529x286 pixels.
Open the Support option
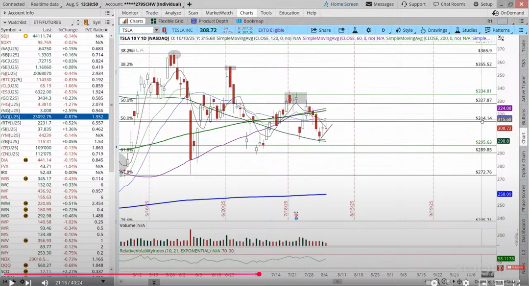pyautogui.click(x=413, y=4)
